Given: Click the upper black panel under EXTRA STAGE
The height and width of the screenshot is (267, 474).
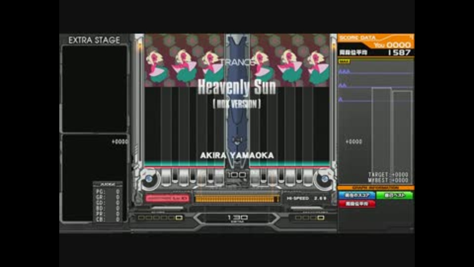Looking at the screenshot, I should [x=95, y=89].
